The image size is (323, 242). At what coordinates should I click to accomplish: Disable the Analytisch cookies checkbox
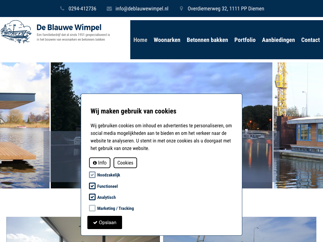pyautogui.click(x=92, y=197)
